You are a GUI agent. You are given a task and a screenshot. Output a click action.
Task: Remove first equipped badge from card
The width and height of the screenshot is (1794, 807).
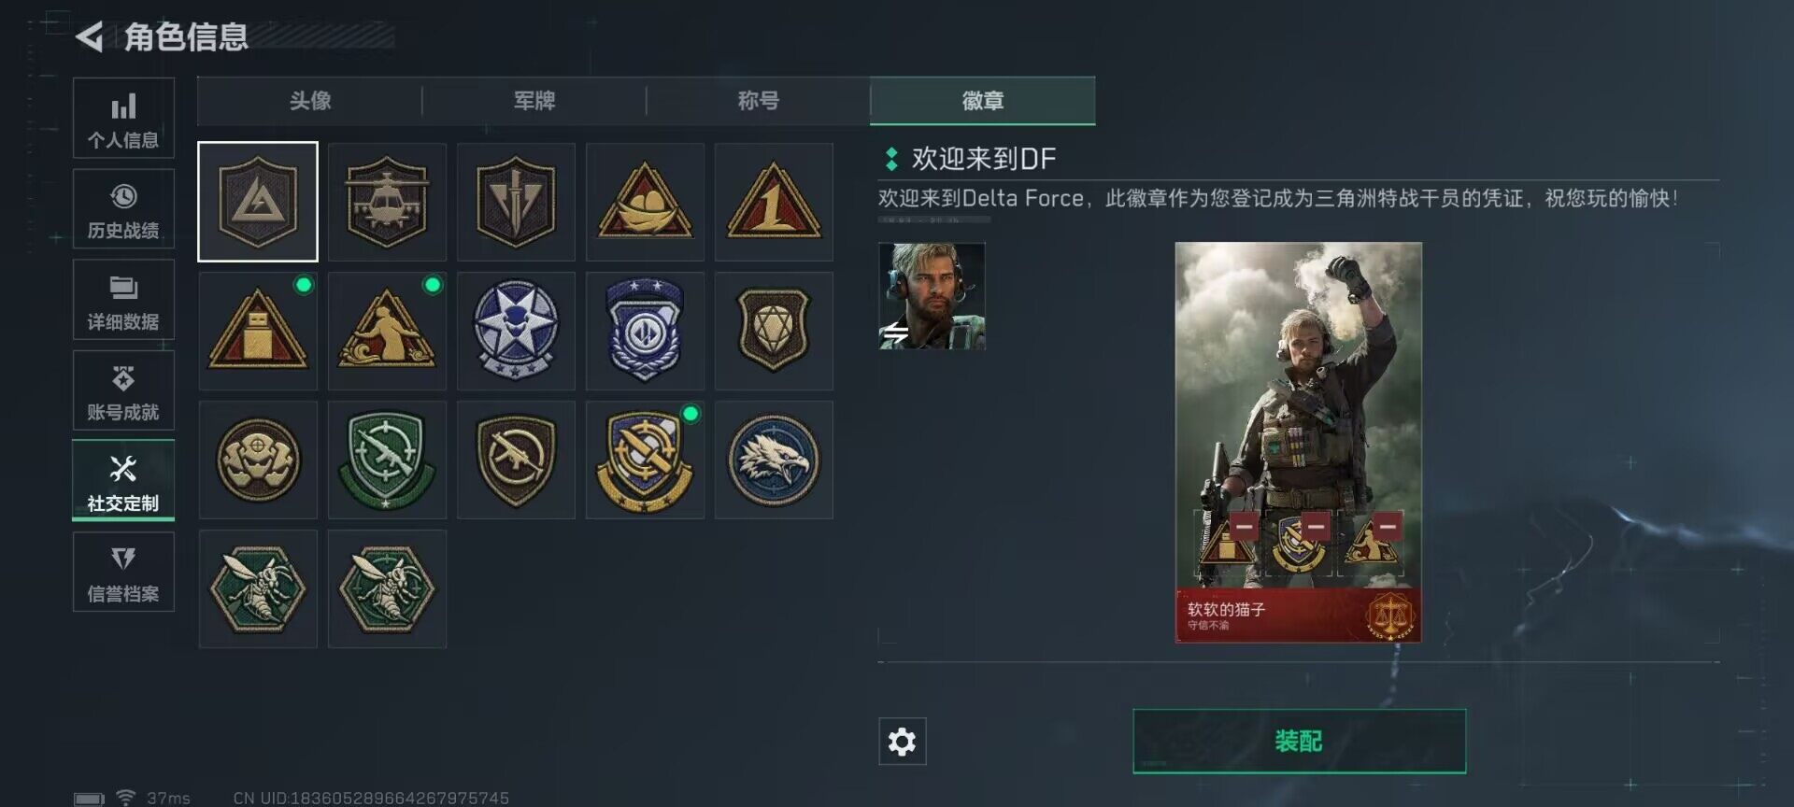[x=1244, y=526]
